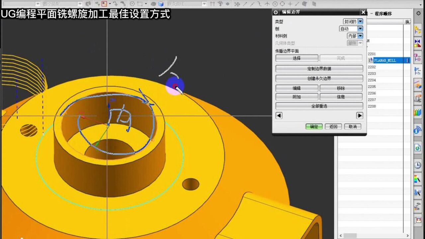The height and width of the screenshot is (239, 425).
Task: Go to the next boundary with right arrow
Action: [x=360, y=116]
